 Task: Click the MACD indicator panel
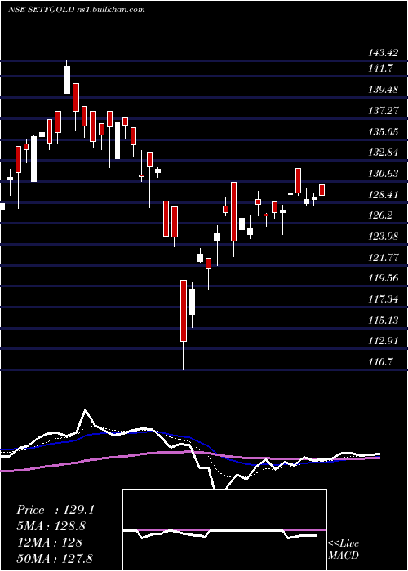(x=224, y=530)
